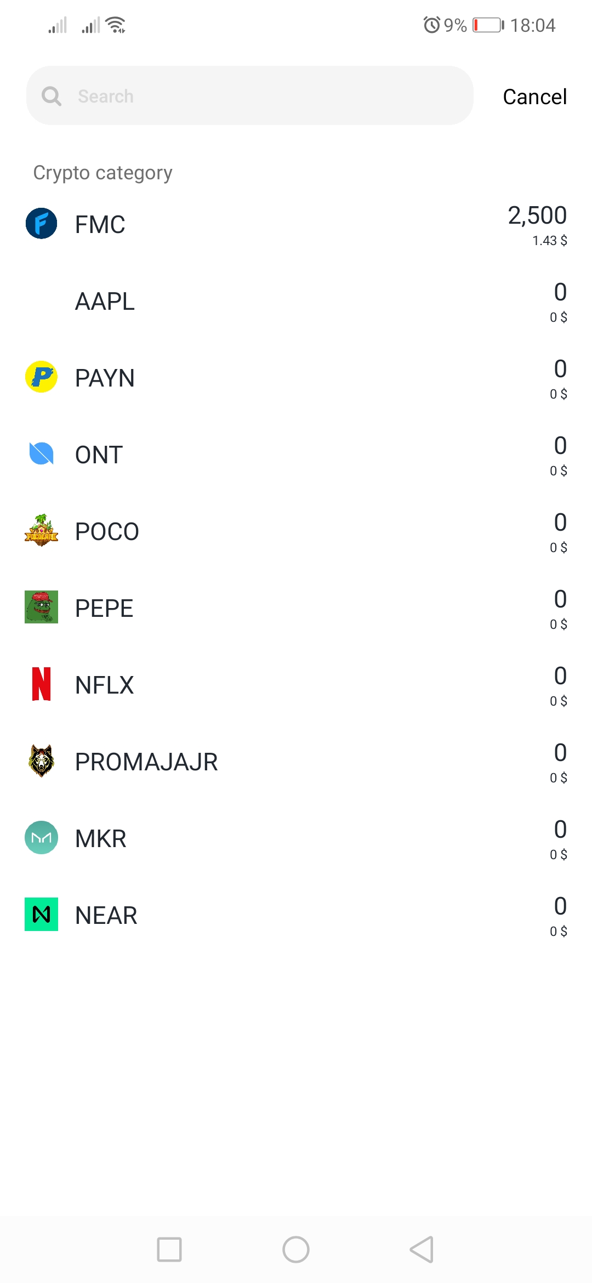This screenshot has width=592, height=1283.
Task: Tap the yellow PAYN coin icon
Action: [41, 377]
